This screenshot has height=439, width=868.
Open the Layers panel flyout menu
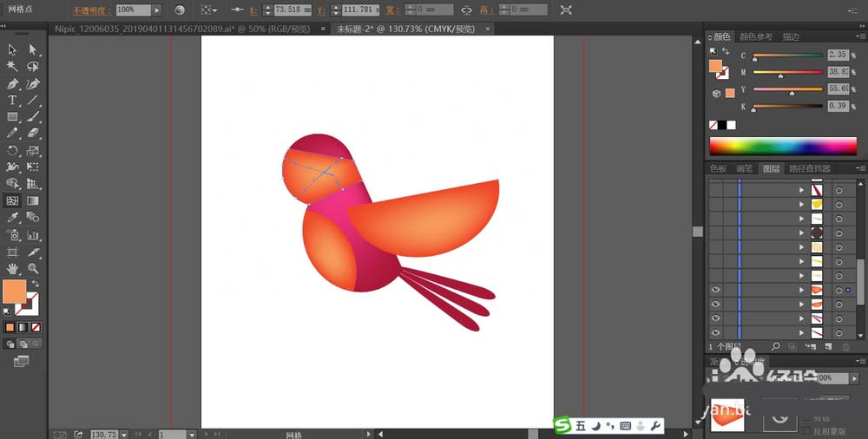860,168
